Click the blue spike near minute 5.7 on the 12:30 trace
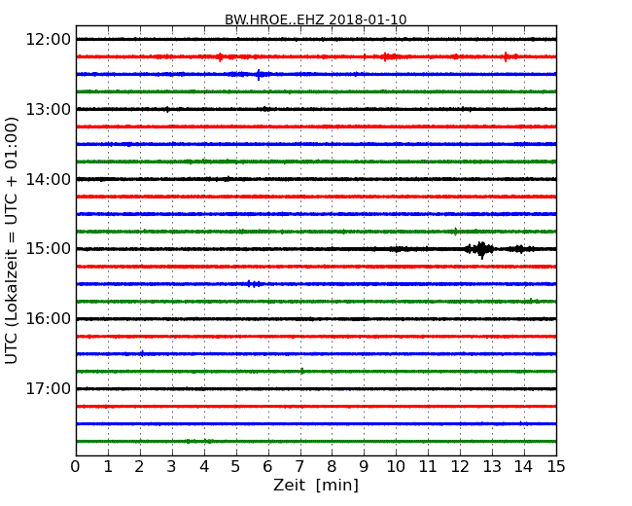 [x=259, y=74]
